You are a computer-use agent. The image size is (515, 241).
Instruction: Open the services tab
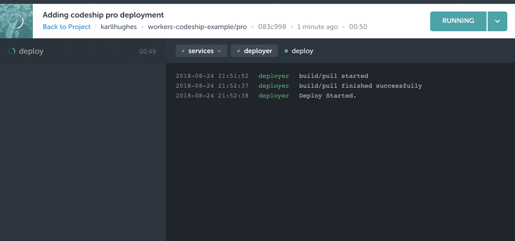[x=201, y=51]
